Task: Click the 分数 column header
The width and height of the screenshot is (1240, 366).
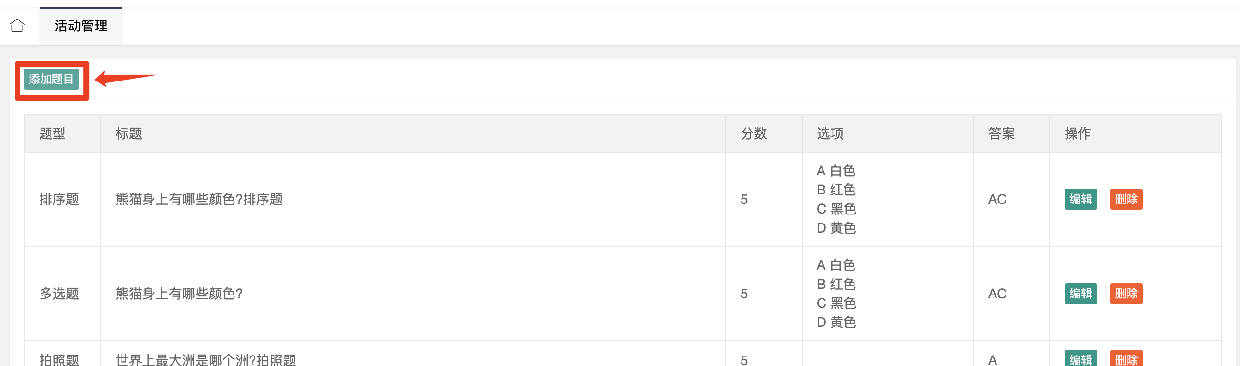Action: [754, 134]
